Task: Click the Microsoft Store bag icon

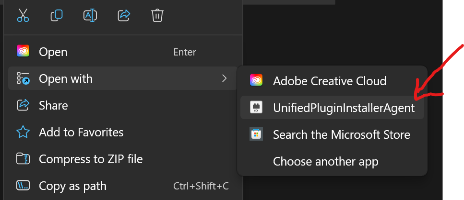Action: tap(256, 134)
